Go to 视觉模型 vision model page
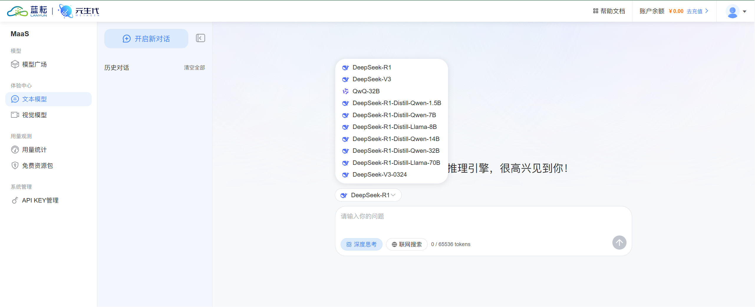The width and height of the screenshot is (755, 307). coord(48,115)
